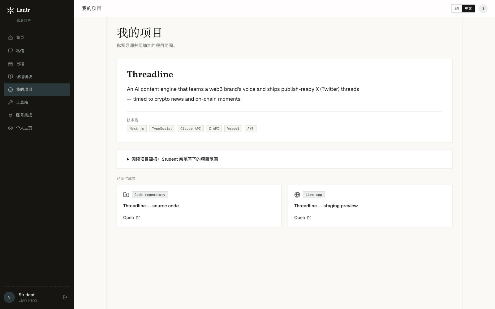The height and width of the screenshot is (309, 495).
Task: Click the chat bubble icon beside 私信
Action: point(11,50)
